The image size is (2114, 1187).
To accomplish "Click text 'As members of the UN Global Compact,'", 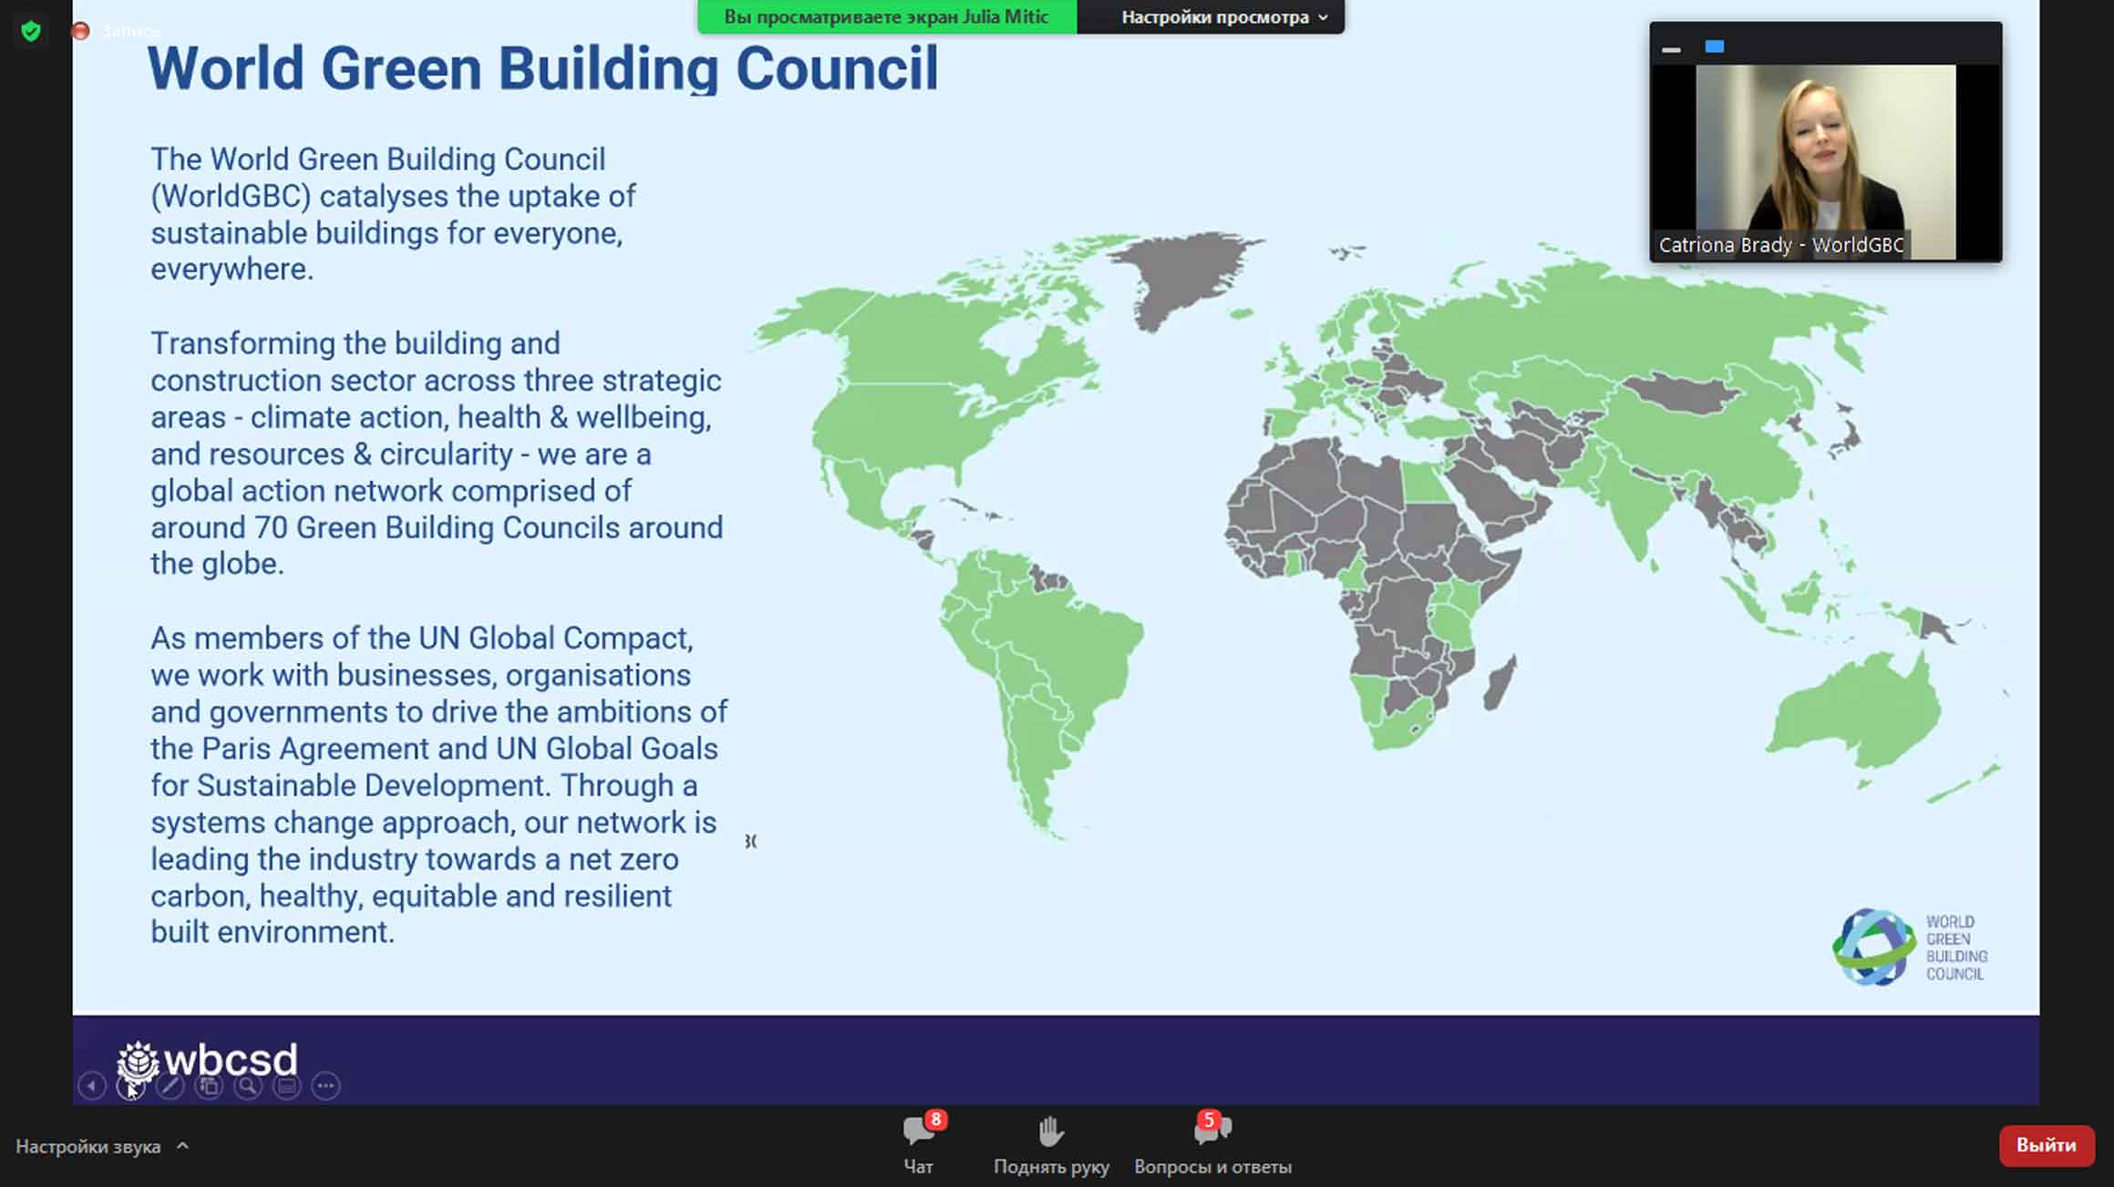I will tap(422, 639).
